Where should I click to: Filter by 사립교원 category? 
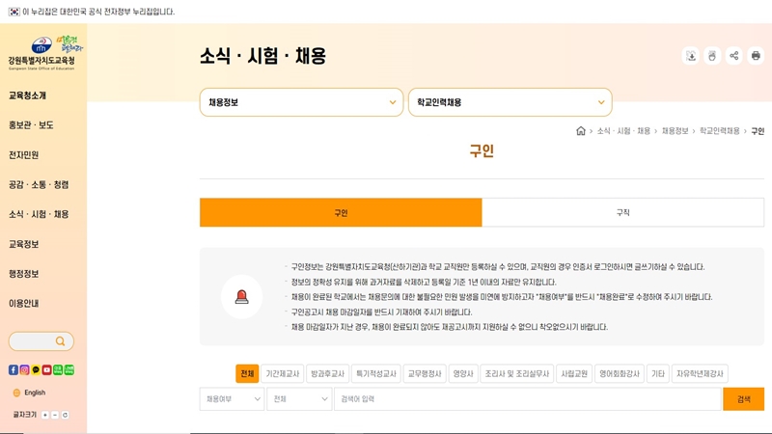(x=574, y=373)
